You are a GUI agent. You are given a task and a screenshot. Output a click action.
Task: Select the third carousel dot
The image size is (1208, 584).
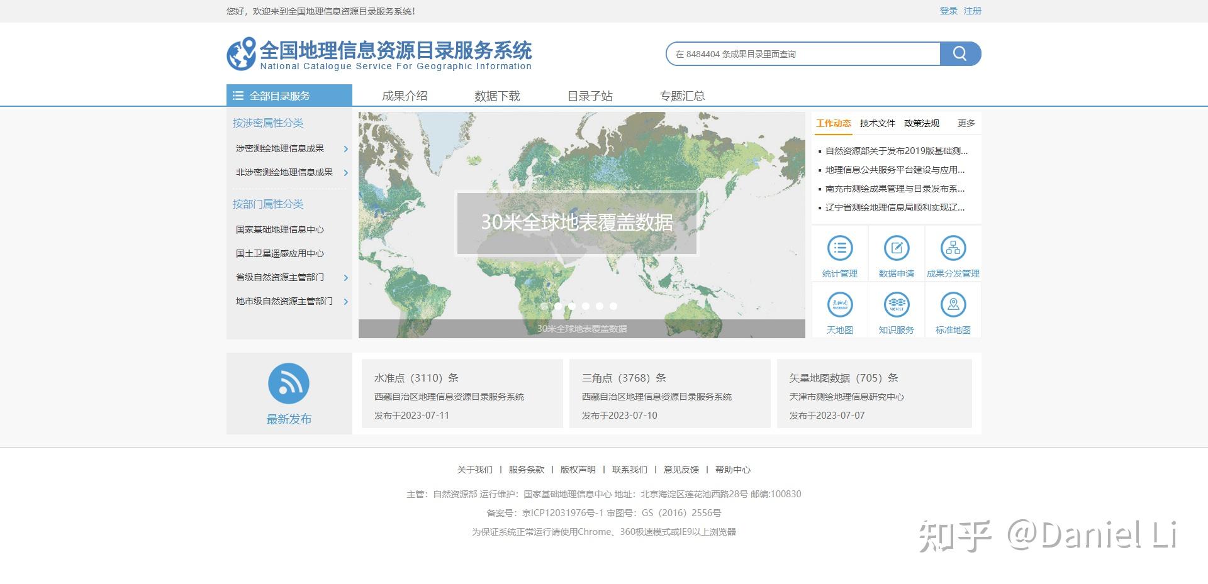pos(572,306)
